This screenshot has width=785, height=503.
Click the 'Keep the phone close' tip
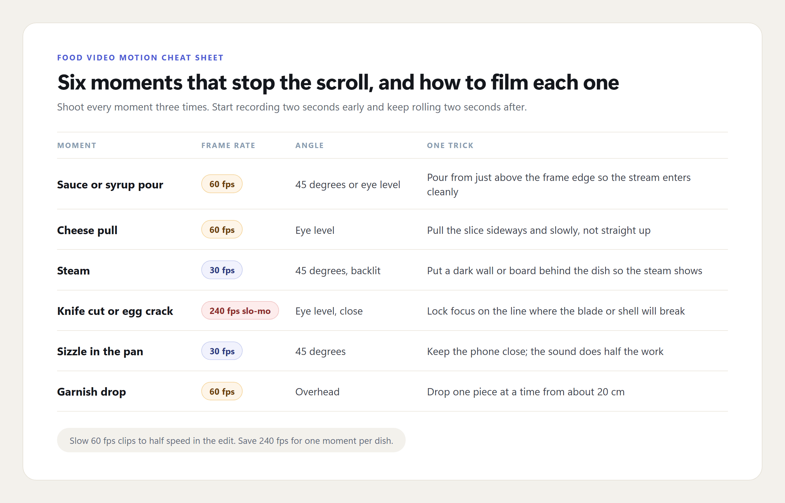point(545,352)
